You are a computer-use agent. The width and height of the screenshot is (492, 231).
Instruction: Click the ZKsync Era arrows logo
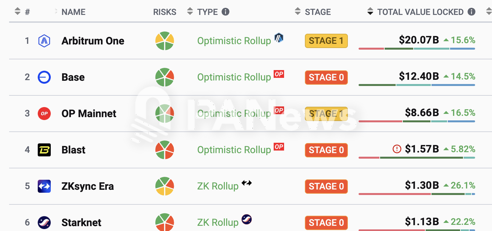tap(44, 186)
